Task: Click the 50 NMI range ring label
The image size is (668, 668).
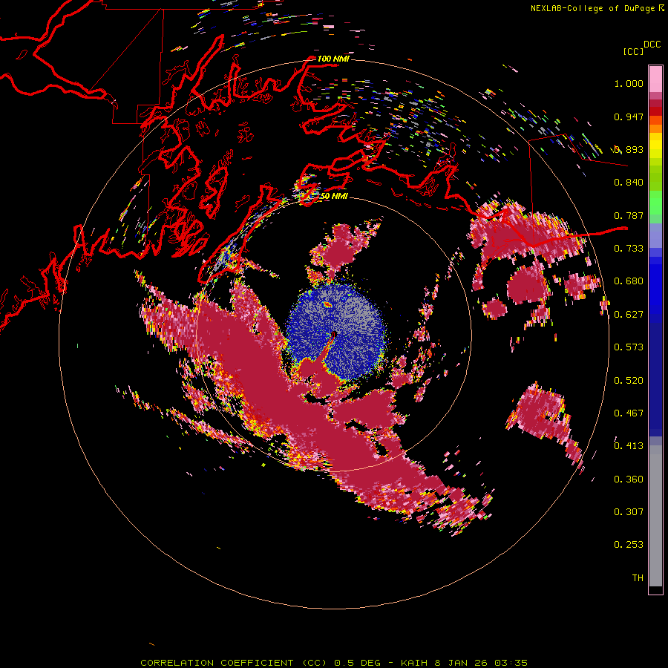Action: pyautogui.click(x=335, y=196)
